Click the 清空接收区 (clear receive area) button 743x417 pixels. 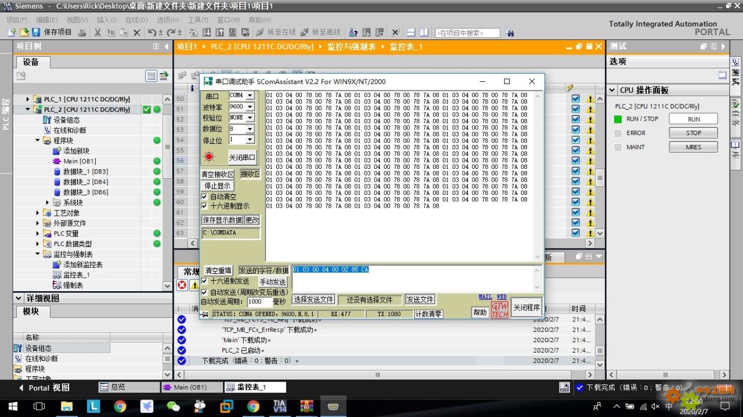tap(218, 174)
